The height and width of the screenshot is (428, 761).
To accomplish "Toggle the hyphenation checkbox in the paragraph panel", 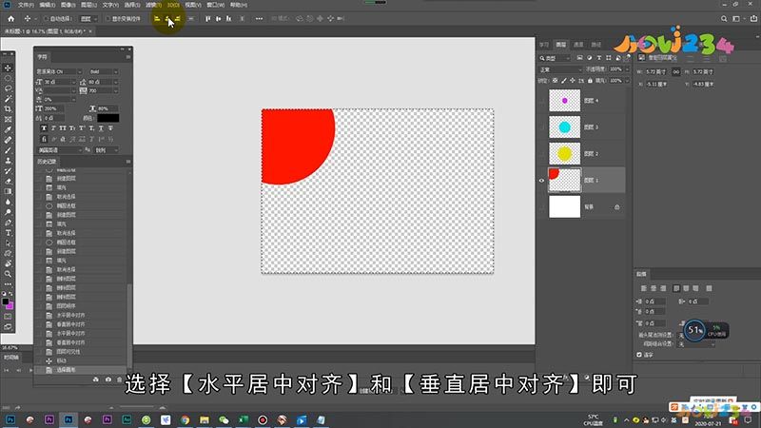I will (x=639, y=355).
